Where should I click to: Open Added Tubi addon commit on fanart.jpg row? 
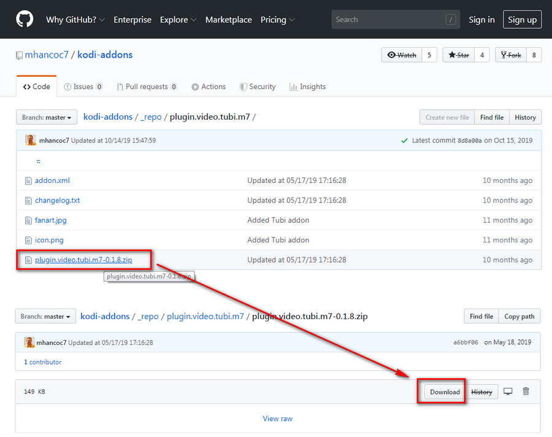[x=278, y=220]
